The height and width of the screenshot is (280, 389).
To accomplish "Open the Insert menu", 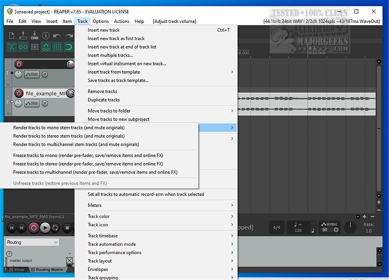I will pyautogui.click(x=52, y=21).
